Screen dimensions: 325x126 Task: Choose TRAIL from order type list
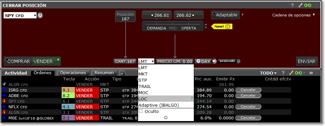[x=166, y=86]
